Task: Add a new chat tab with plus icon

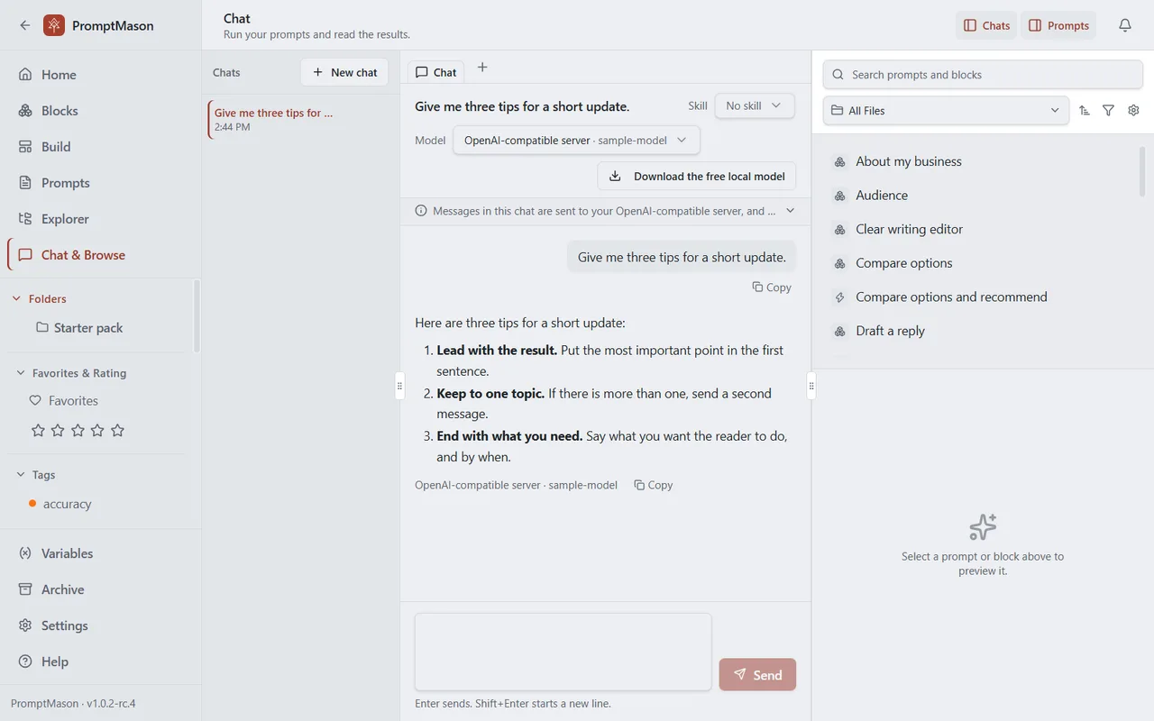Action: coord(482,68)
